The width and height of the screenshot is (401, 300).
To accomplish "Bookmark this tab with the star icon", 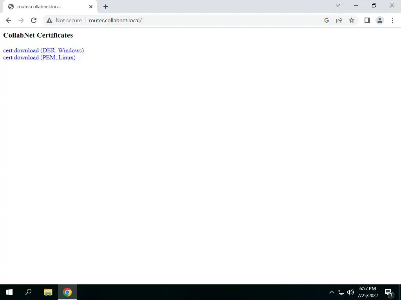I will 352,20.
